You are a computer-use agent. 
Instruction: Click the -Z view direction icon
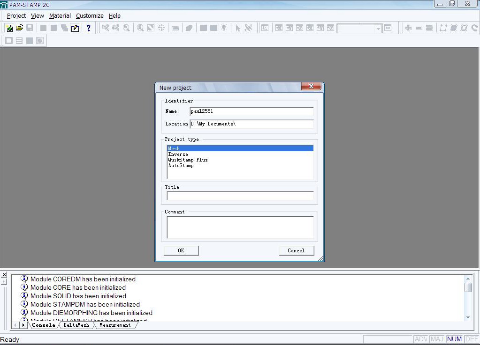(x=300, y=28)
